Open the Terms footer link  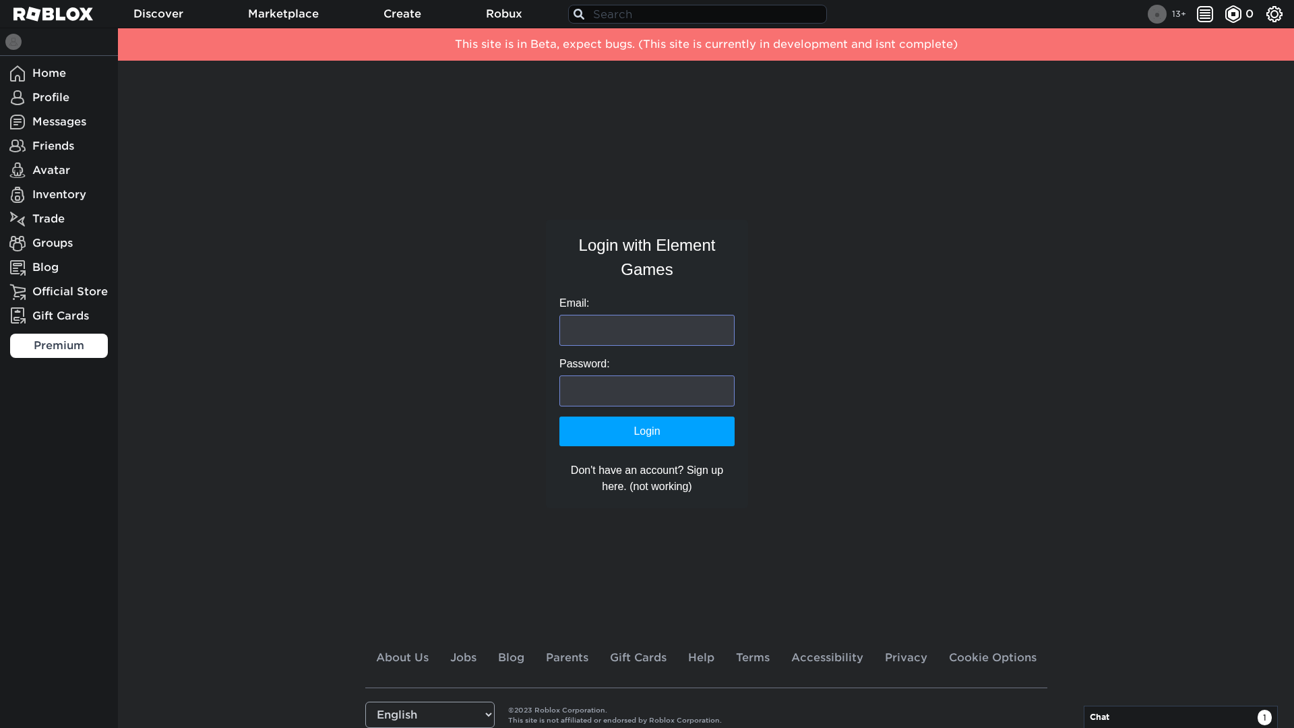pos(753,658)
